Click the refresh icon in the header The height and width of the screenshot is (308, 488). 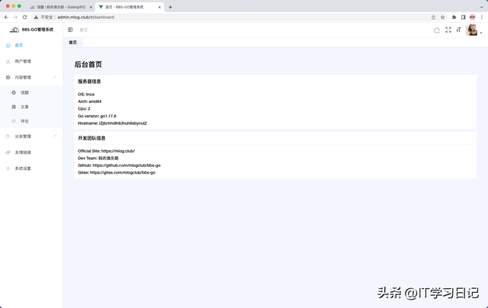437,30
